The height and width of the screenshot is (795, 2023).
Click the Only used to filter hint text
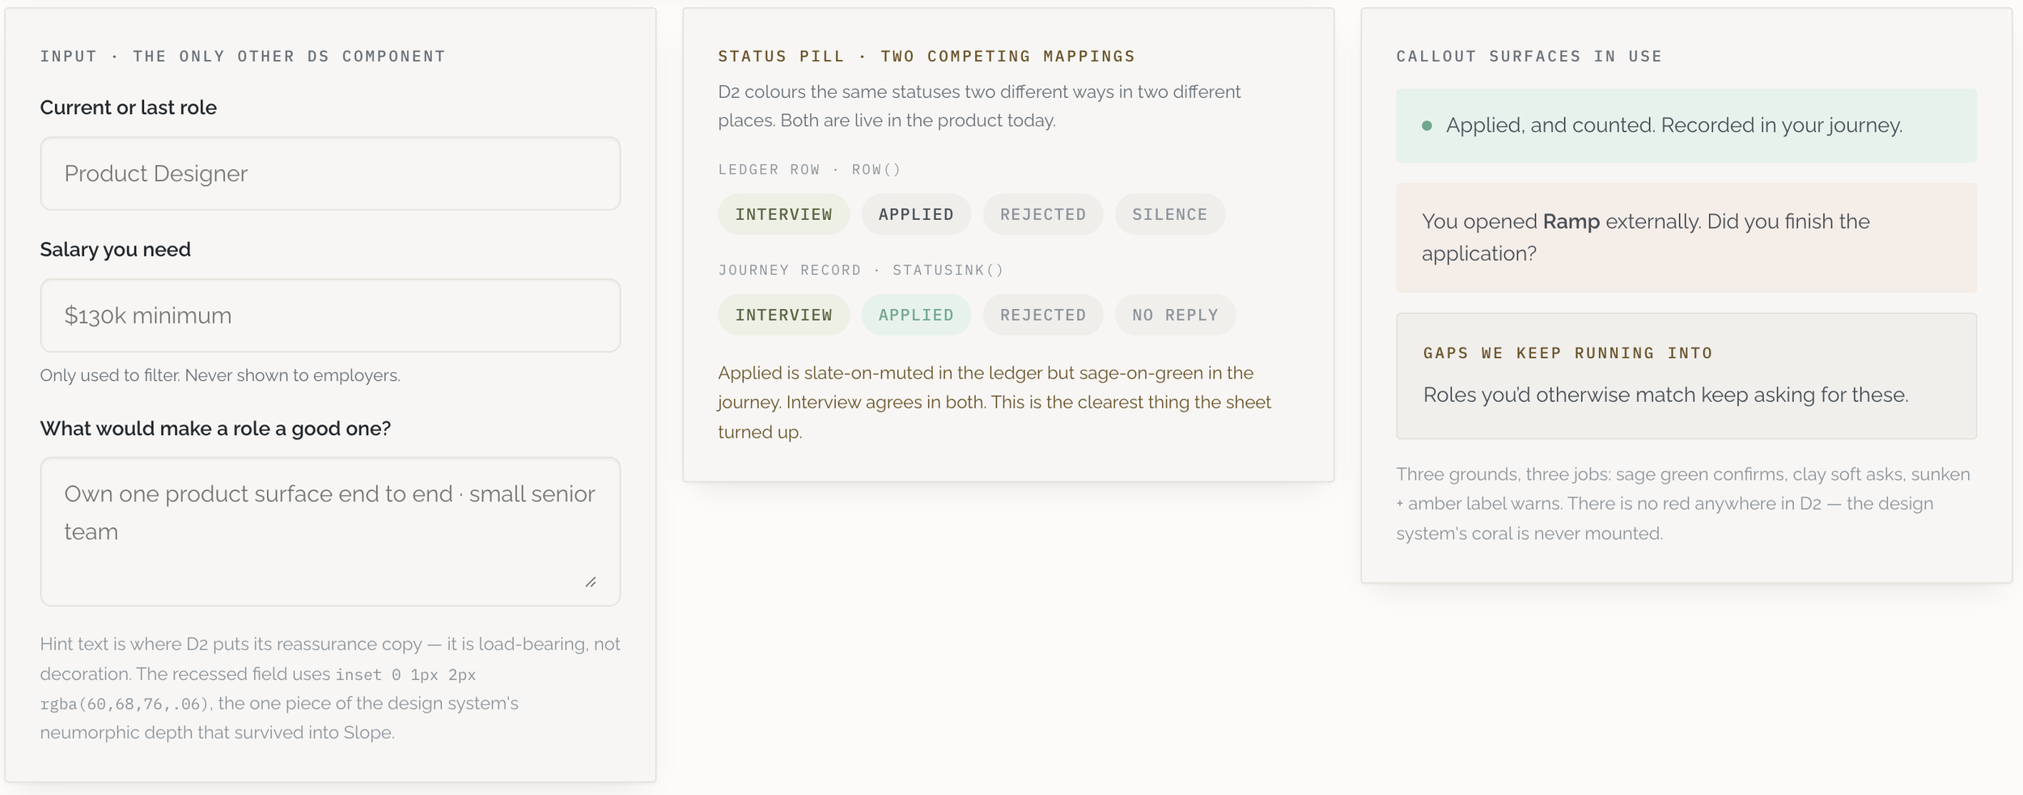pos(220,375)
